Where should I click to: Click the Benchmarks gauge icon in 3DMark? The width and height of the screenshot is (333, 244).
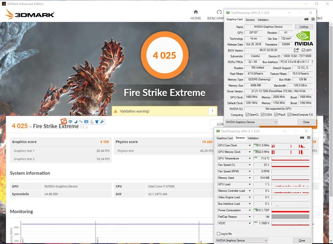tap(219, 12)
